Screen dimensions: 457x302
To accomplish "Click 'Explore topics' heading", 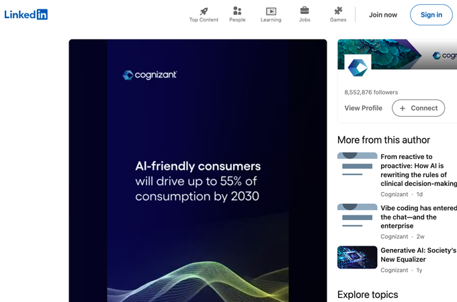I will click(368, 295).
